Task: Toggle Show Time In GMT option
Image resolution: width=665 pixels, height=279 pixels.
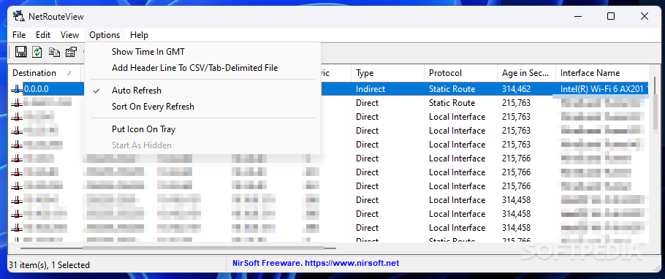Action: coord(202,52)
